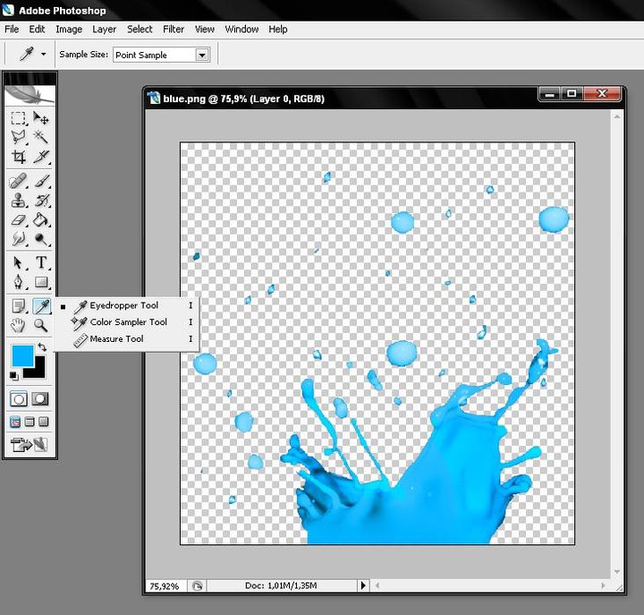The height and width of the screenshot is (615, 644).
Task: Select the Zoom tool
Action: [40, 326]
